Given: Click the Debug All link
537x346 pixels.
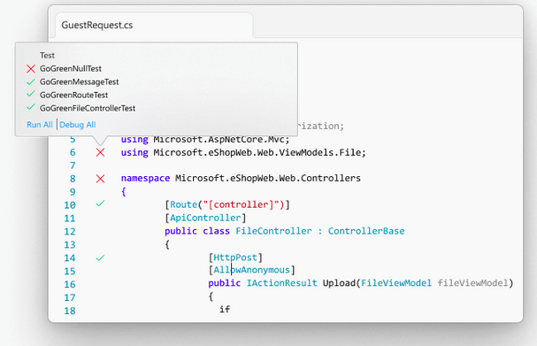Looking at the screenshot, I should click(78, 125).
